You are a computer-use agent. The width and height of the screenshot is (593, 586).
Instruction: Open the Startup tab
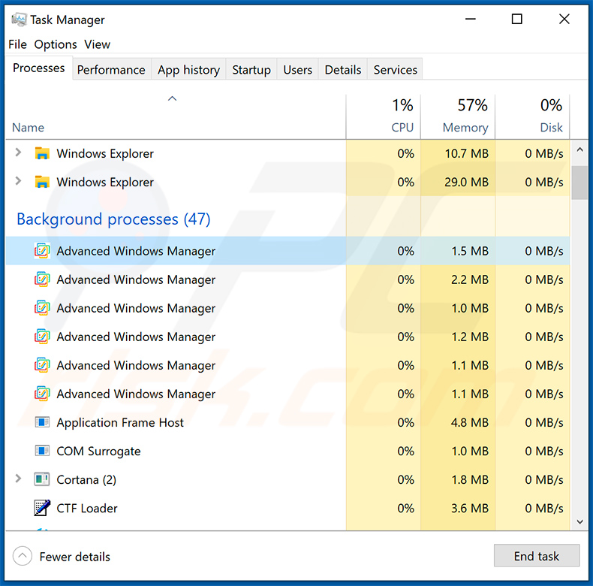tap(251, 70)
